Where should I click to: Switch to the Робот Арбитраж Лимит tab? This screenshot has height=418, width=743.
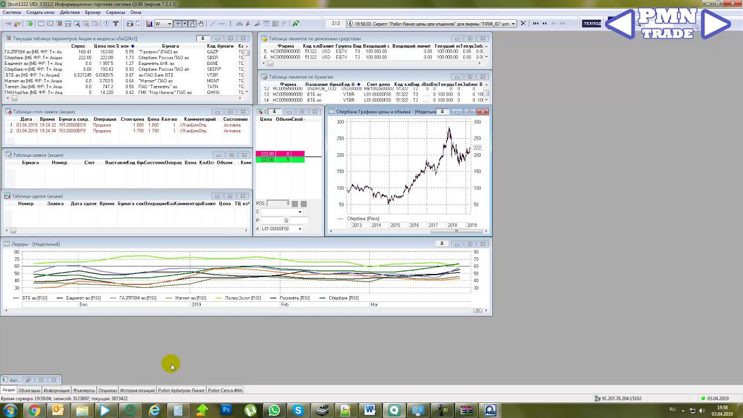(182, 390)
